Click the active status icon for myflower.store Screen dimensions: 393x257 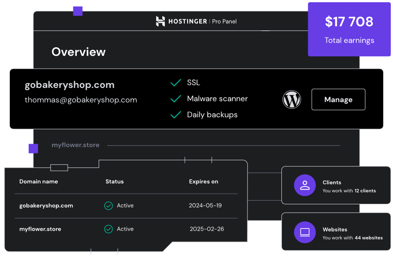pyautogui.click(x=109, y=229)
